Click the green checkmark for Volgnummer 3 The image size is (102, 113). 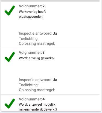10,57
